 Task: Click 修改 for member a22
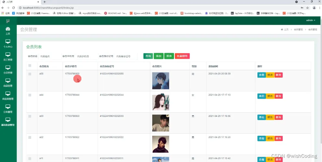tap(270, 138)
